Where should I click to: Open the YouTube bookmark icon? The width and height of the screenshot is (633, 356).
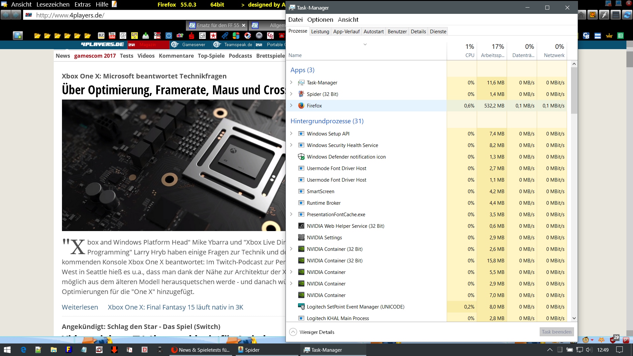[x=112, y=35]
